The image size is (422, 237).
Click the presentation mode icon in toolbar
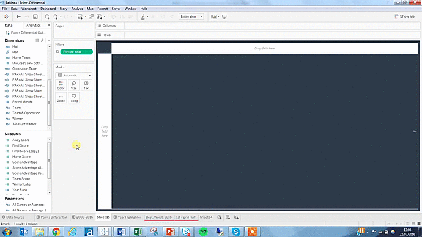click(x=224, y=16)
